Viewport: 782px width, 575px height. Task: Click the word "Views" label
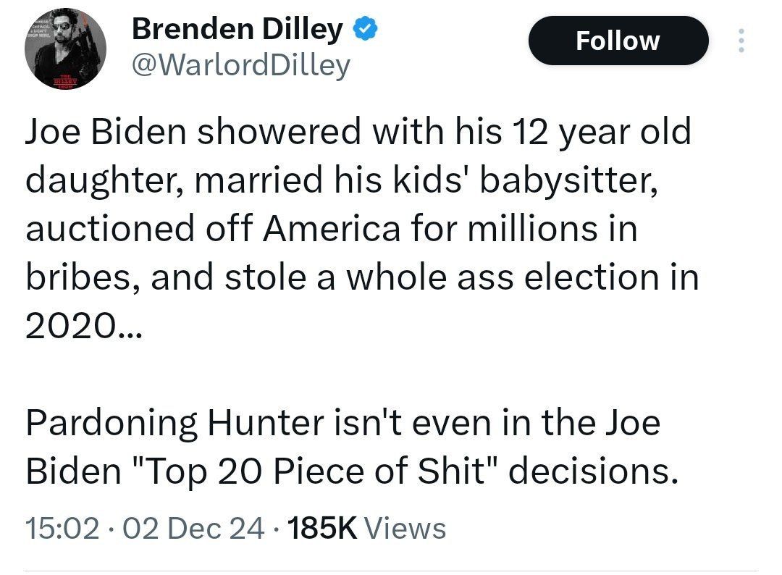(x=404, y=528)
